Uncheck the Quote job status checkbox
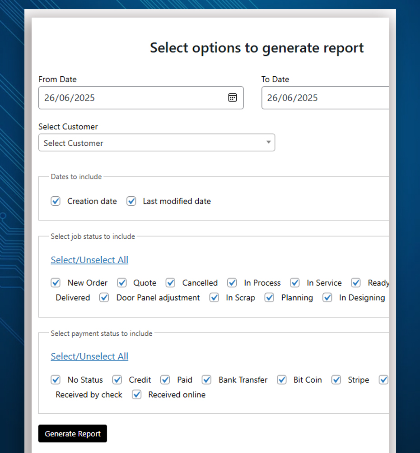 pos(122,282)
